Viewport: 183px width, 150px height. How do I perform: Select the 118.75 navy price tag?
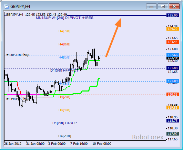tap(173, 121)
